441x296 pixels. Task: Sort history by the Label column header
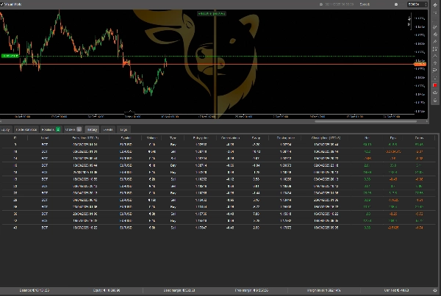(45, 138)
